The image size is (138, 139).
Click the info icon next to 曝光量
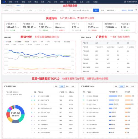(44, 24)
